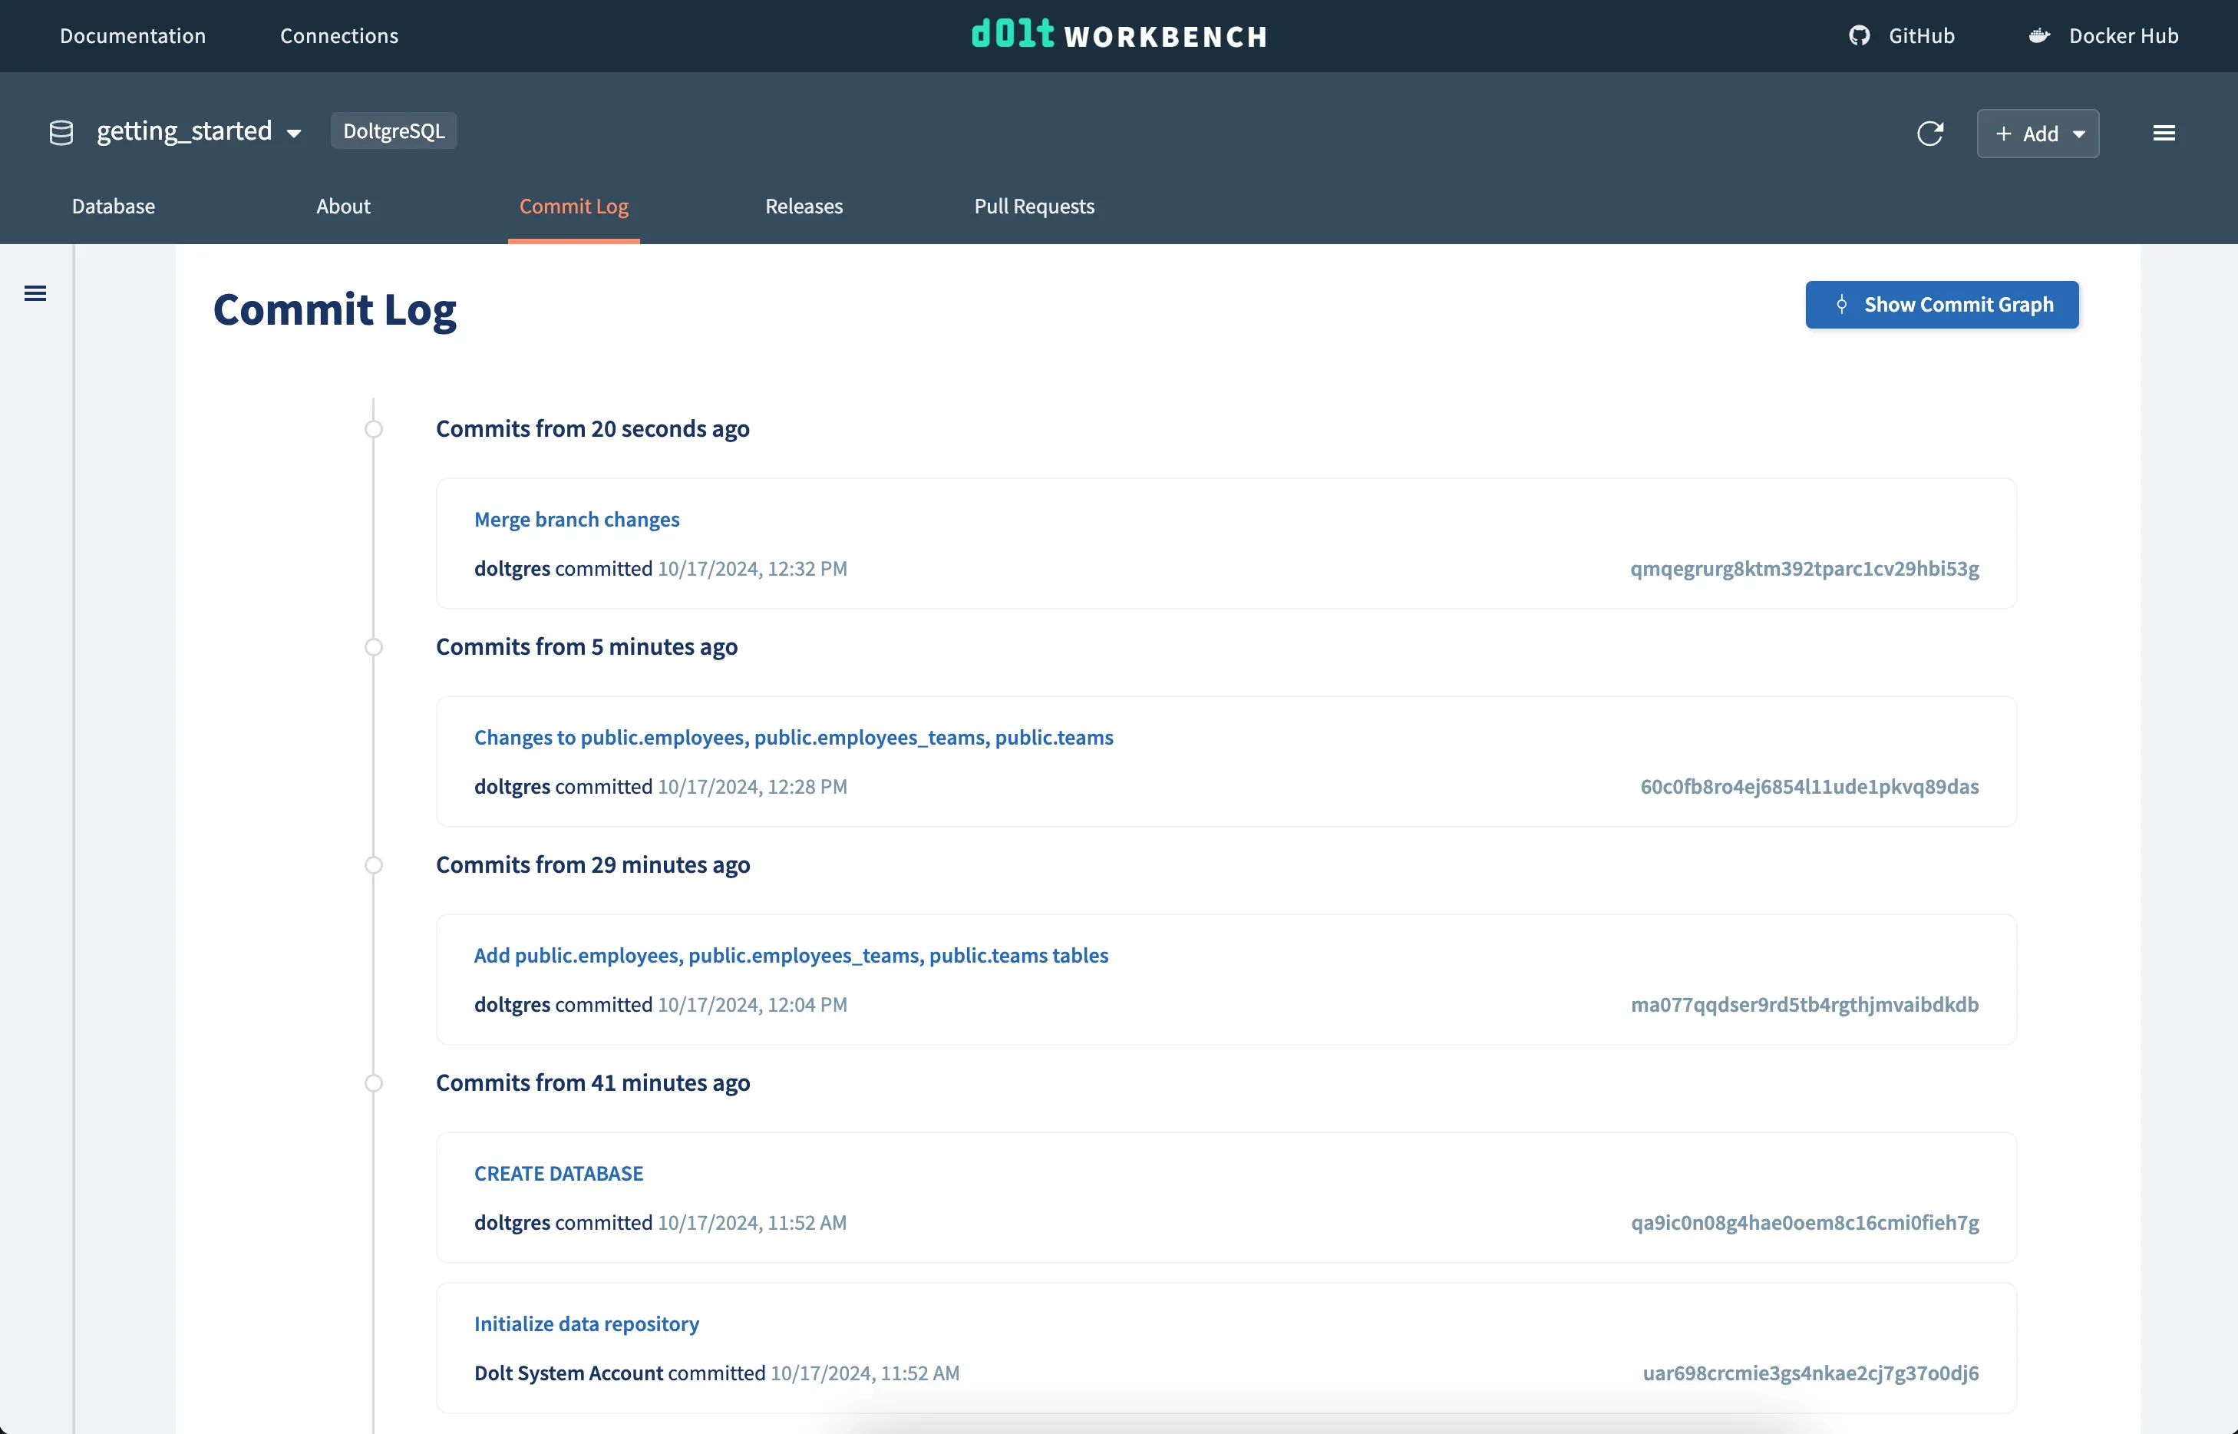The image size is (2238, 1434).
Task: Click the Dolt Workbench logo
Action: (x=1117, y=35)
